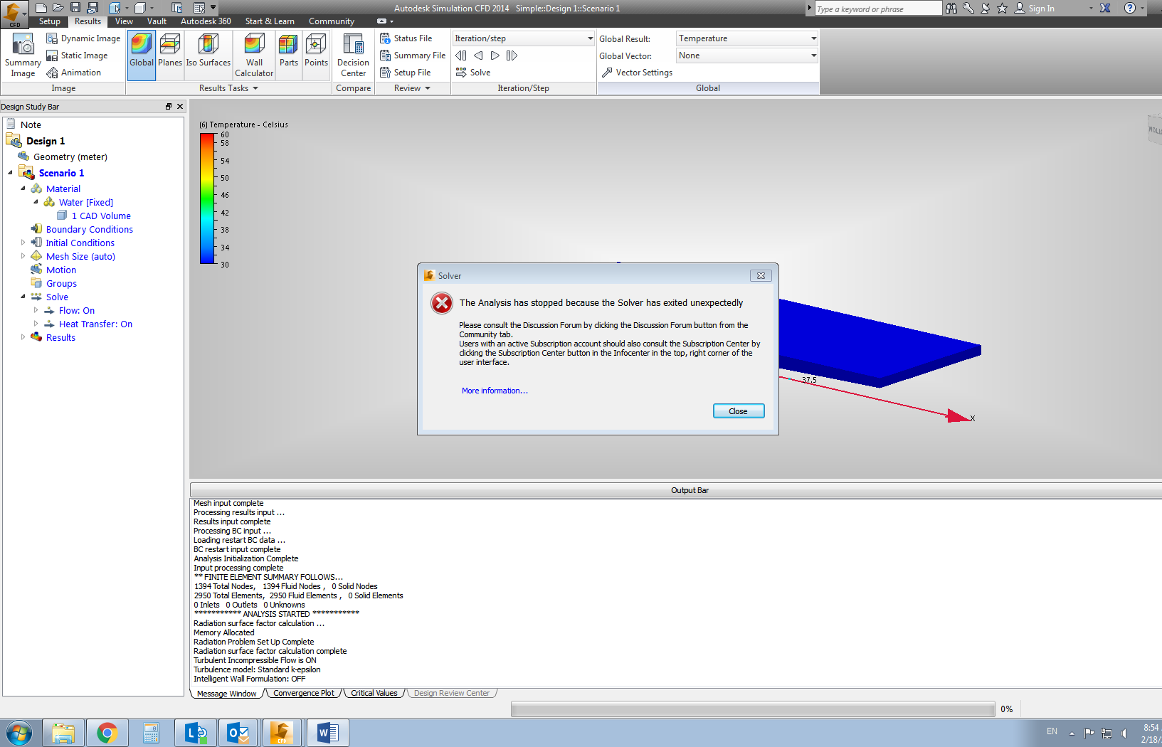Select the Points results task
Viewport: 1162px width, 747px height.
316,55
